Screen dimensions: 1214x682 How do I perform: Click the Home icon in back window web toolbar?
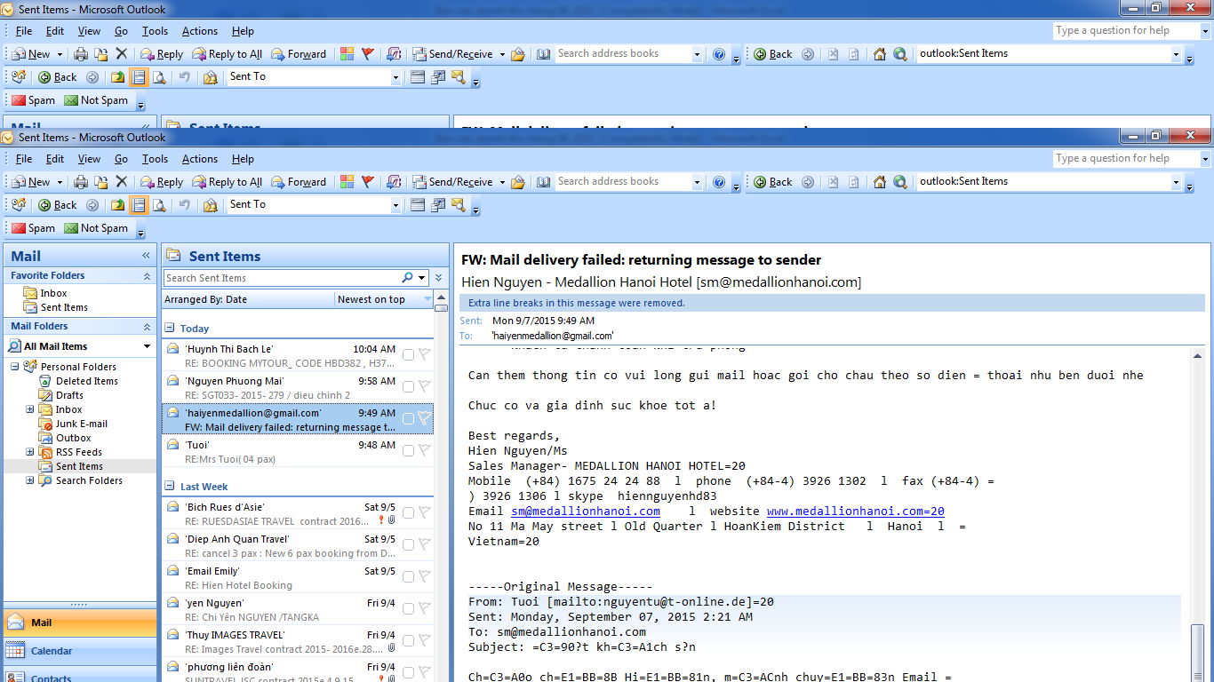tap(880, 53)
